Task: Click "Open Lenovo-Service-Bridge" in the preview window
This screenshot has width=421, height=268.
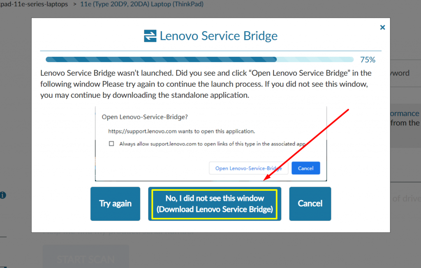Action: [248, 168]
